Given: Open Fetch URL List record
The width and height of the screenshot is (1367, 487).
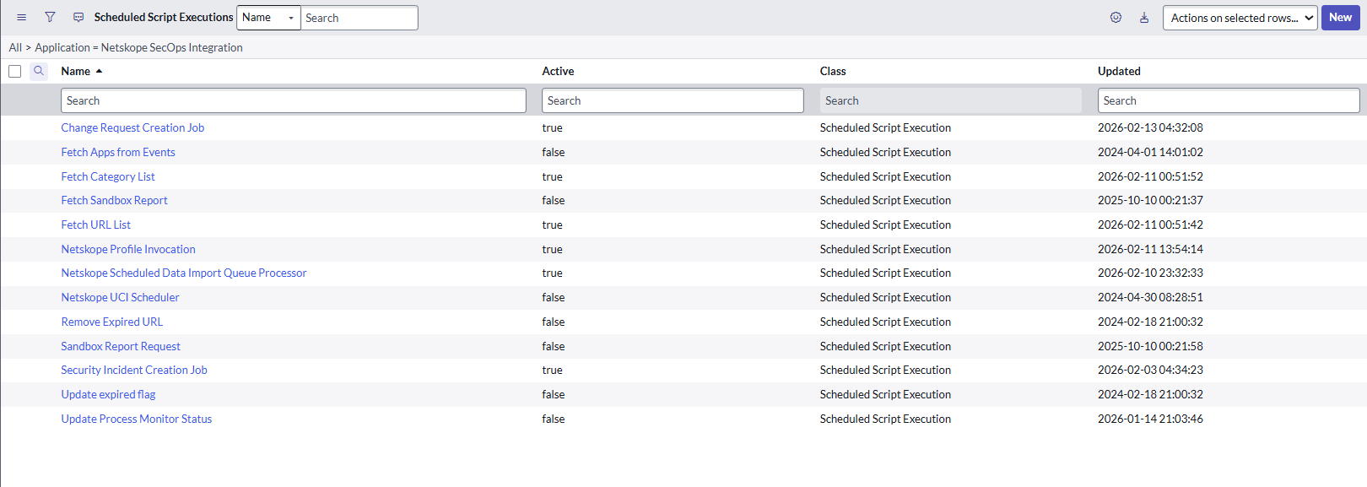Looking at the screenshot, I should 96,225.
